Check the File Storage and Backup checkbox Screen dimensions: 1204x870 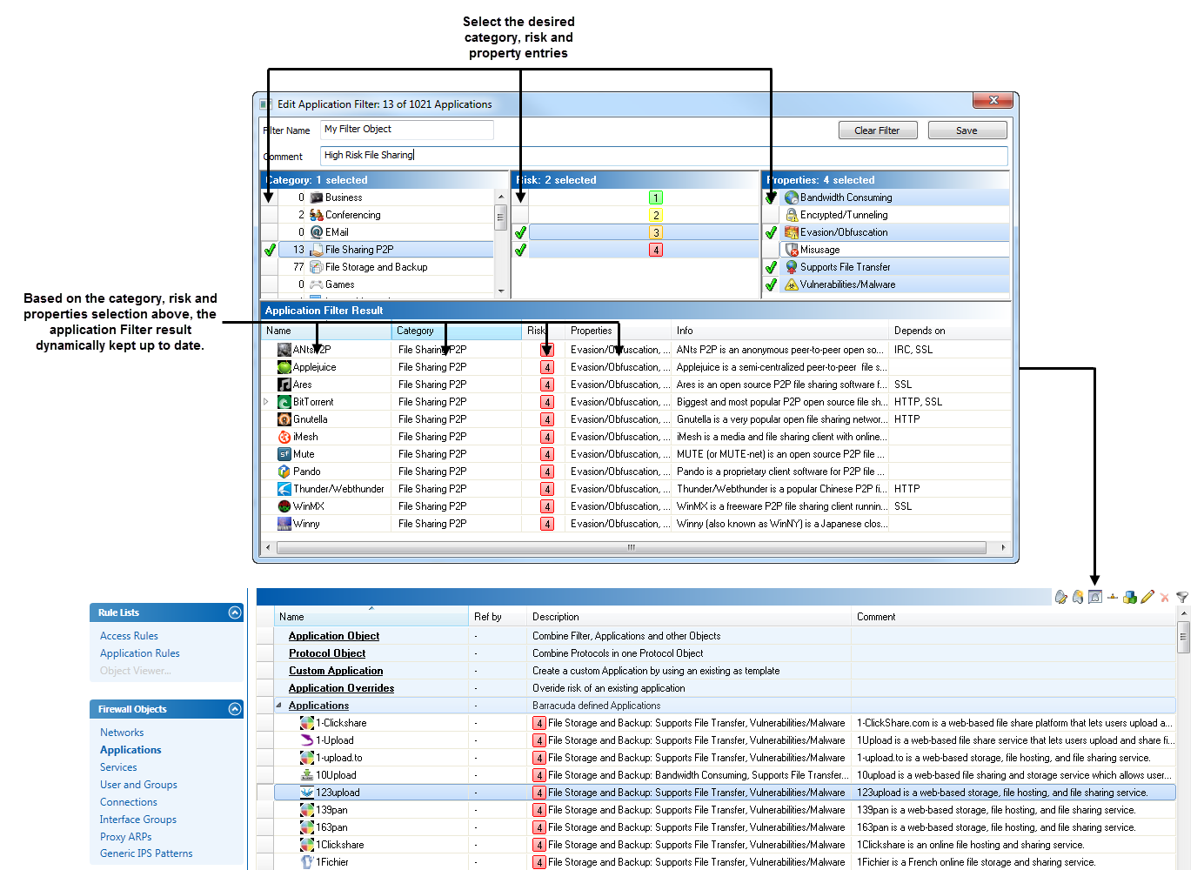tap(270, 267)
